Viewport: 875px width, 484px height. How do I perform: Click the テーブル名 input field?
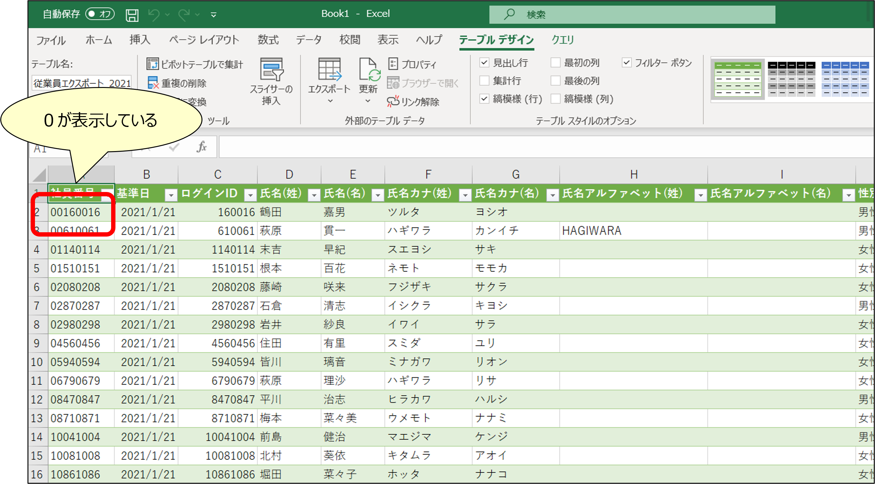(x=81, y=83)
